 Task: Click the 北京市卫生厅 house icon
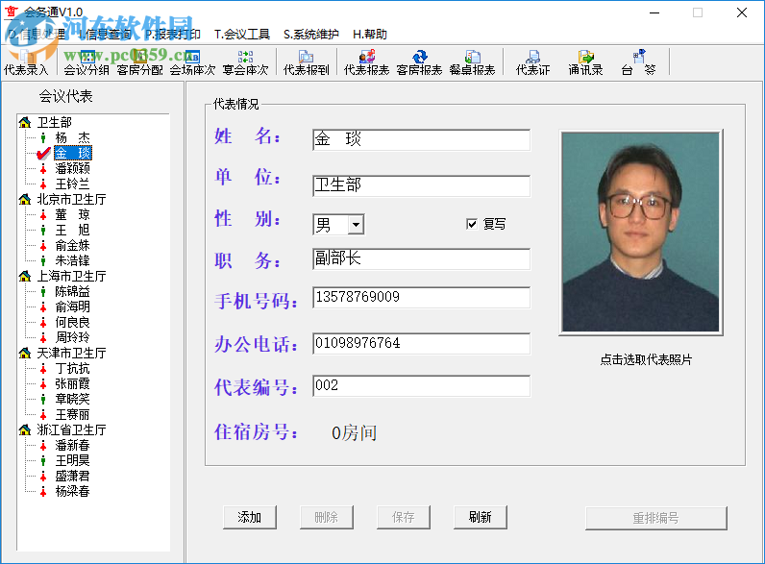pyautogui.click(x=25, y=199)
